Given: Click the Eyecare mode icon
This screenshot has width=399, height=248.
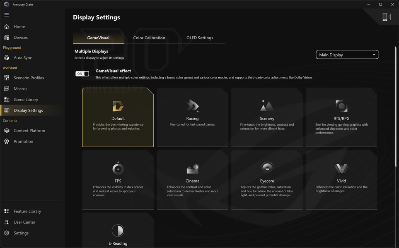Looking at the screenshot, I should coord(267,168).
